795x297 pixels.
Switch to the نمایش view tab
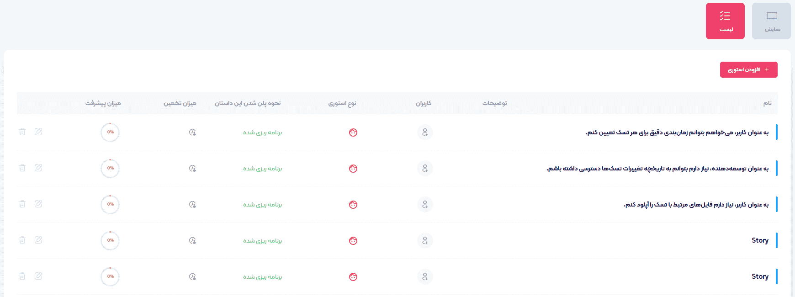click(771, 21)
